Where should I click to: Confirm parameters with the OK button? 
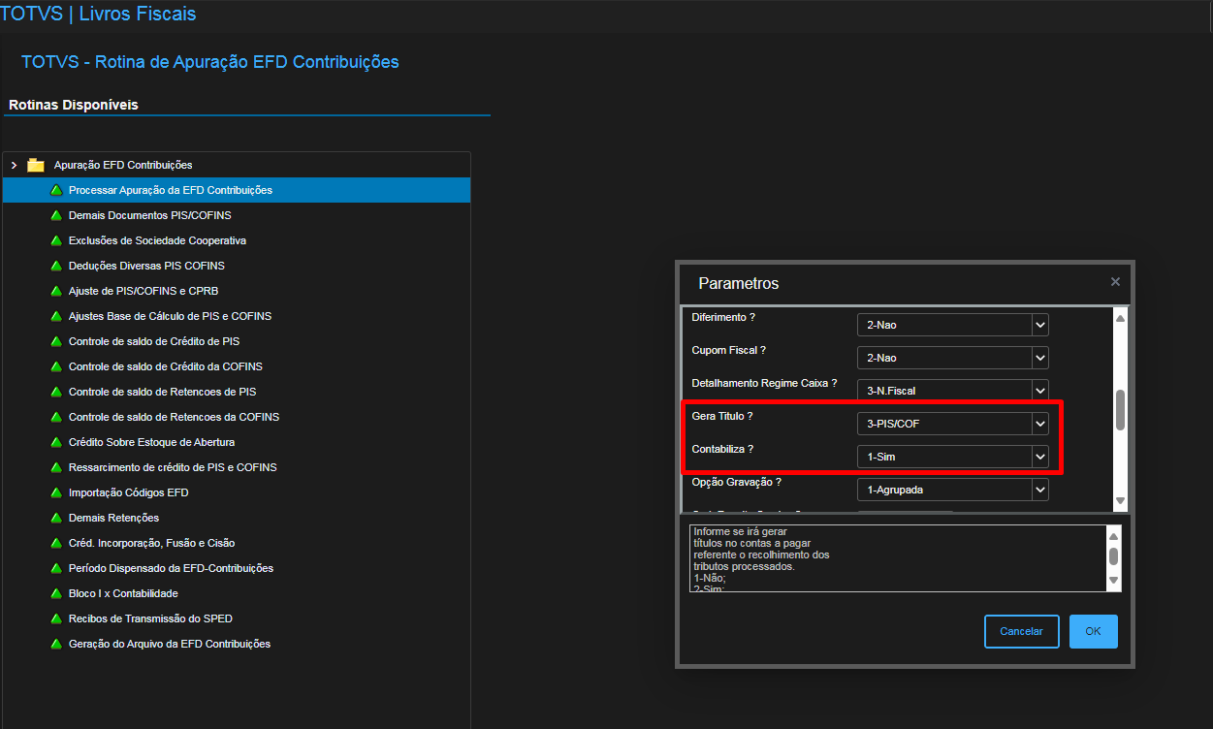(x=1093, y=631)
